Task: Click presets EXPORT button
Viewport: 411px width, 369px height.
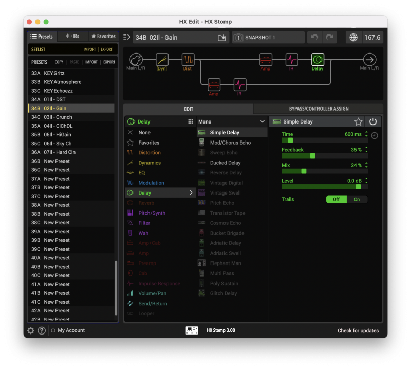Action: (109, 62)
